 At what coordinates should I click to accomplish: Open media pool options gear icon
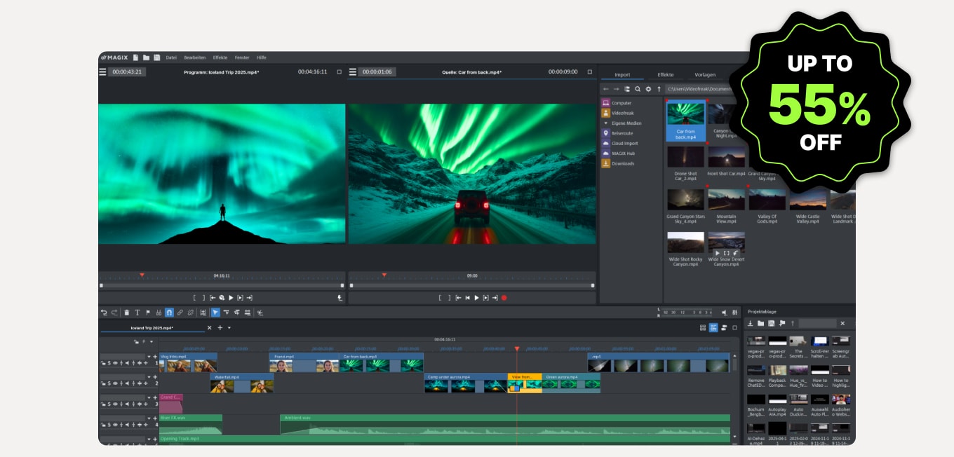tap(648, 89)
